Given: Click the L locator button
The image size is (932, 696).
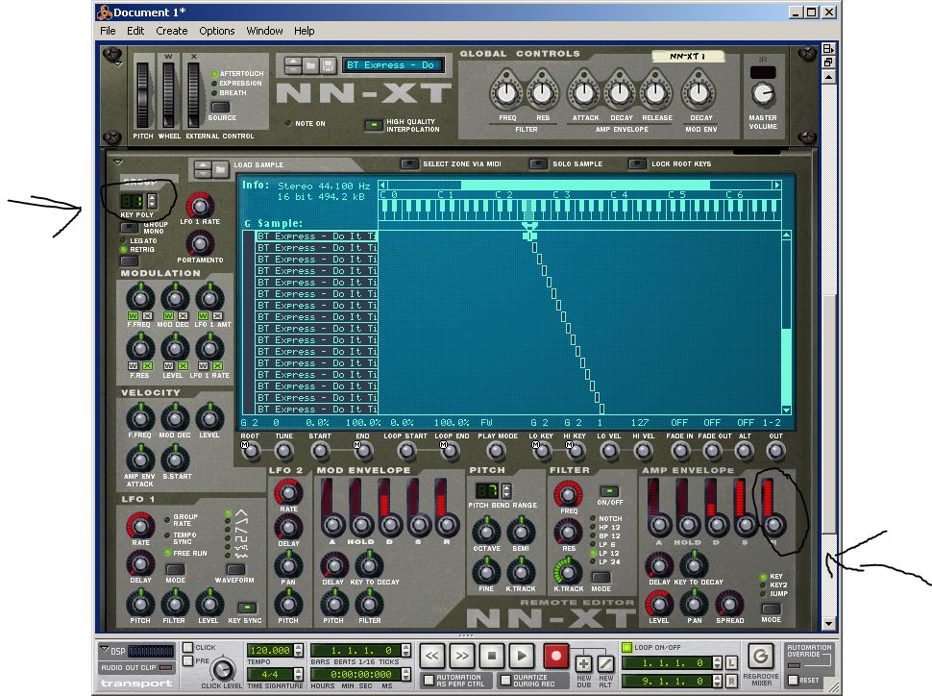Looking at the screenshot, I should [x=732, y=662].
